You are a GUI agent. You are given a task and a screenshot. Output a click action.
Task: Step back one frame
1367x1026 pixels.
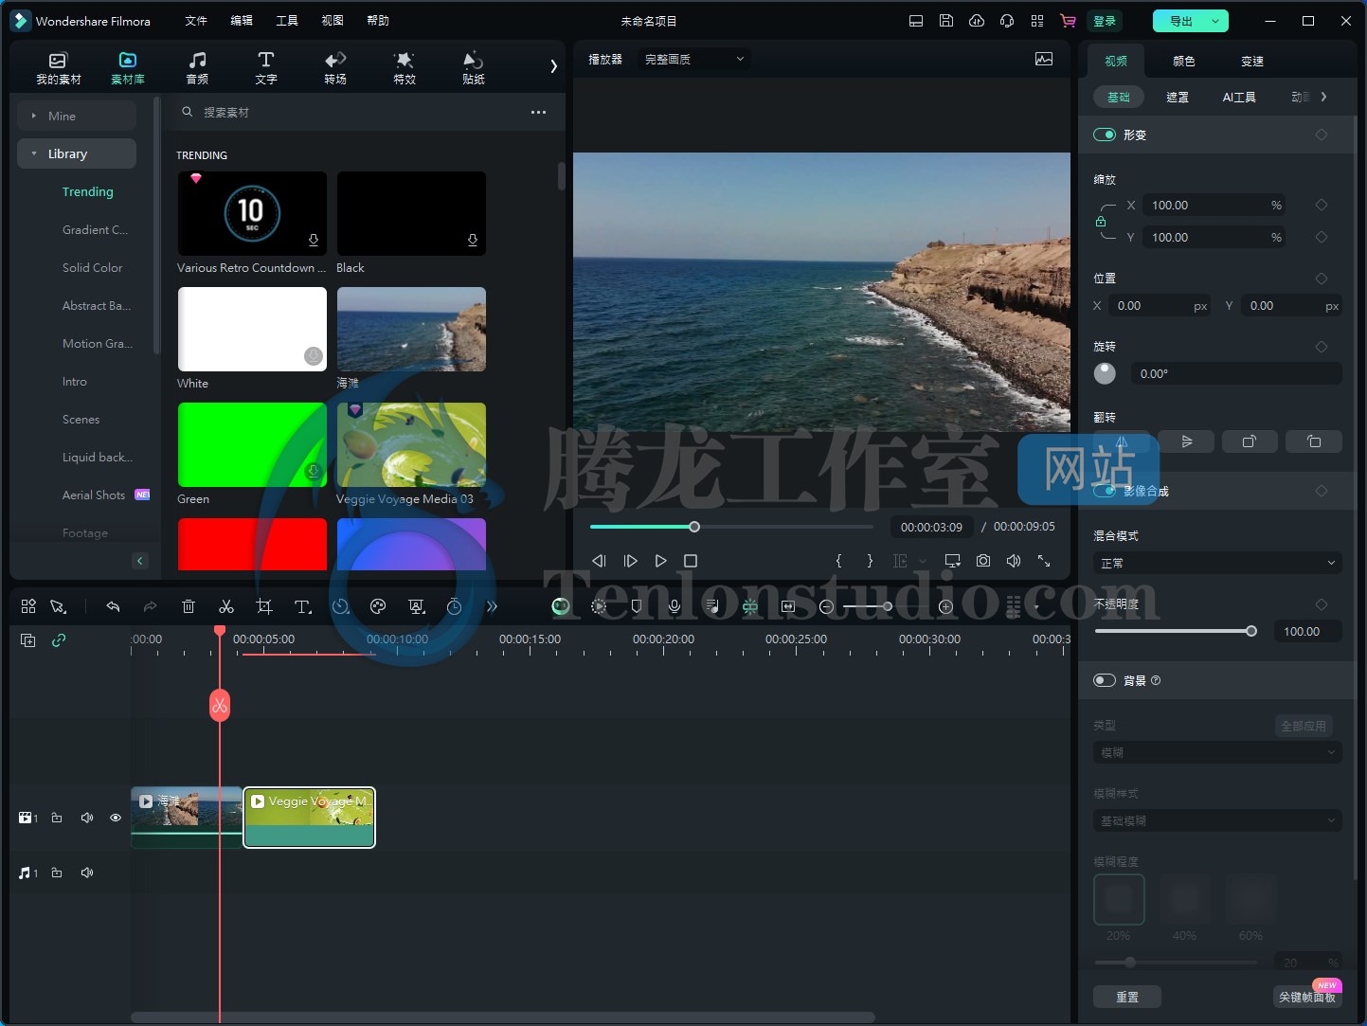[599, 561]
